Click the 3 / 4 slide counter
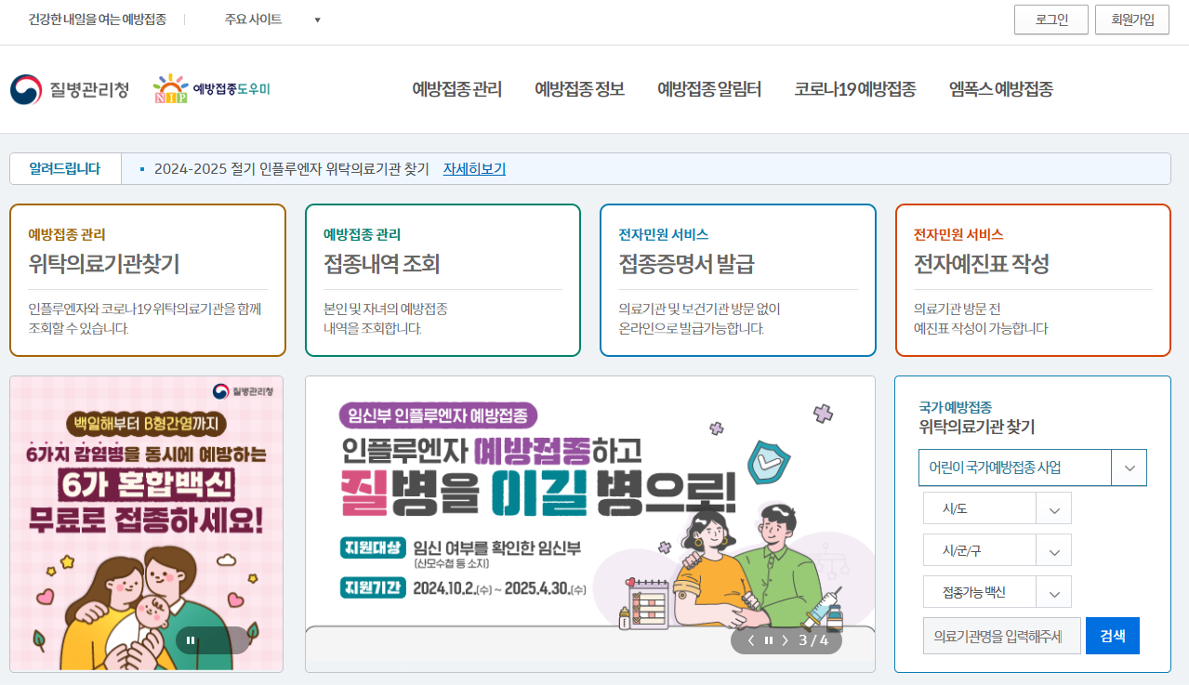Viewport: 1189px width, 685px height. [x=814, y=640]
